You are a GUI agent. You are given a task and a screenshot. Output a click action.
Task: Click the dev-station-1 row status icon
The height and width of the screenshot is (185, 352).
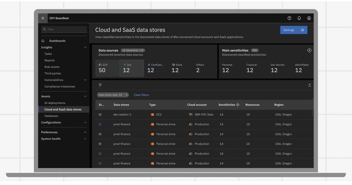pyautogui.click(x=100, y=115)
